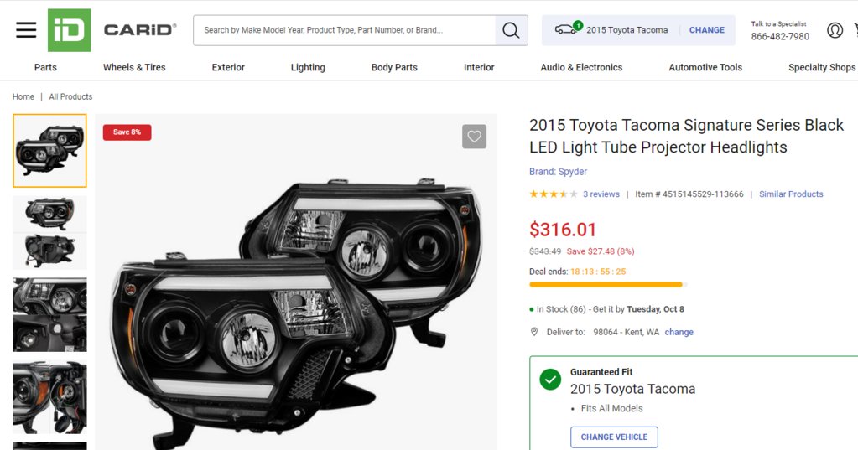Add product to wishlist with heart icon
Viewport: 858px width, 450px height.
click(x=474, y=137)
